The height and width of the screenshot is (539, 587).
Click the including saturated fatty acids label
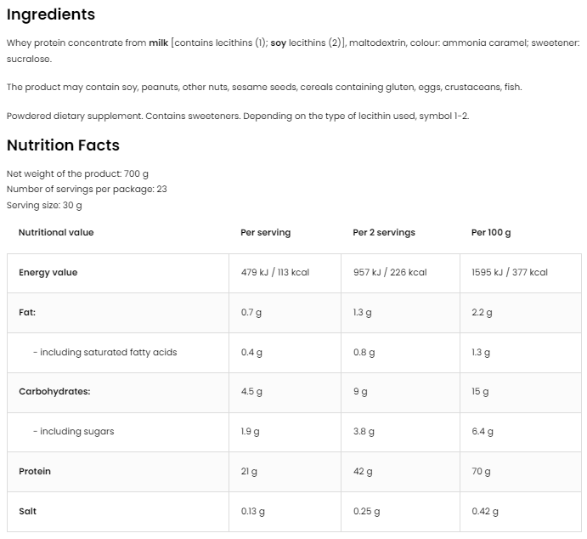(x=104, y=352)
